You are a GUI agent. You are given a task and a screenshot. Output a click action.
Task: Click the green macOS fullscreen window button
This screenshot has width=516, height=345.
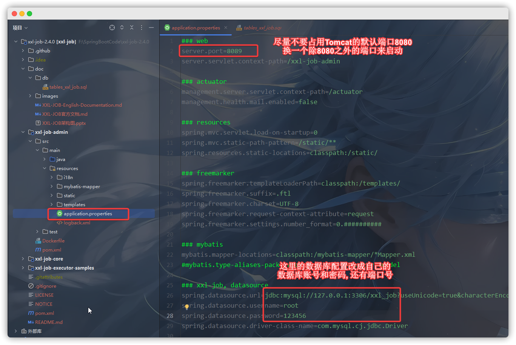coord(29,14)
